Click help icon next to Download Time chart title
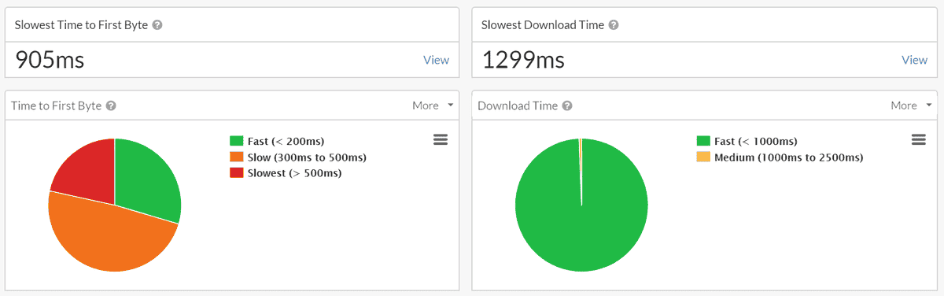This screenshot has height=296, width=944. coord(567,105)
